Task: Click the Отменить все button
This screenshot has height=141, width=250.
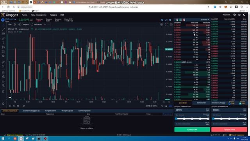Action: 167,114
